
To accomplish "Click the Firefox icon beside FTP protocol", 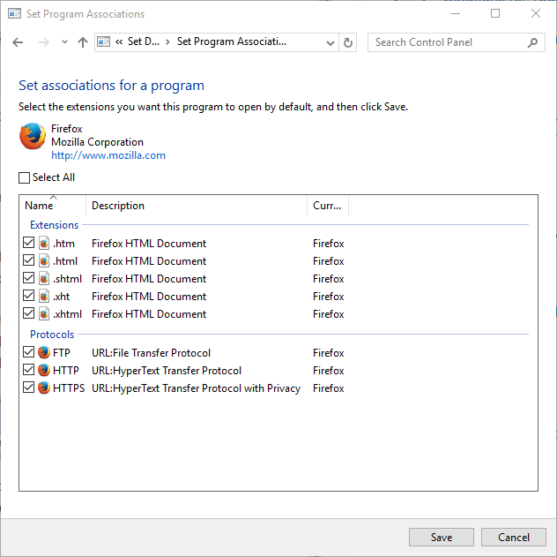I will pos(44,352).
